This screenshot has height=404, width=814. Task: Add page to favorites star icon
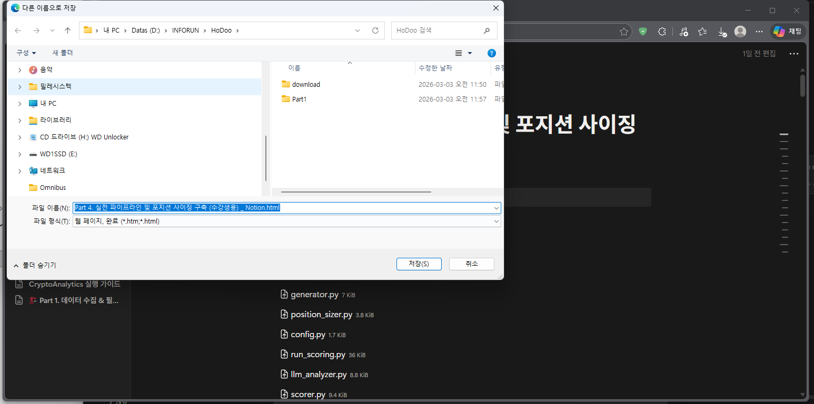tap(624, 32)
